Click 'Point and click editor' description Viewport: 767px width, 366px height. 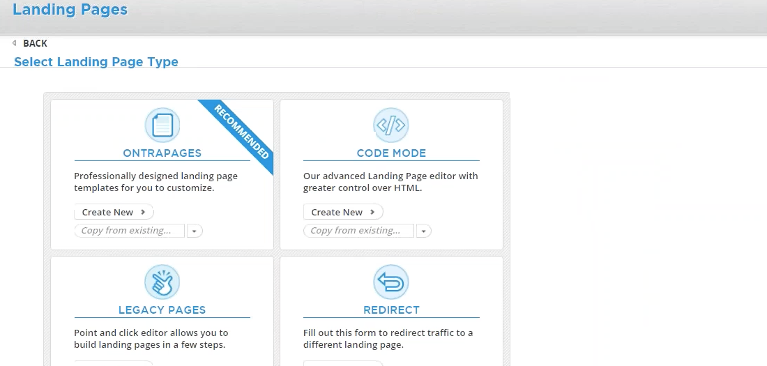tap(151, 339)
